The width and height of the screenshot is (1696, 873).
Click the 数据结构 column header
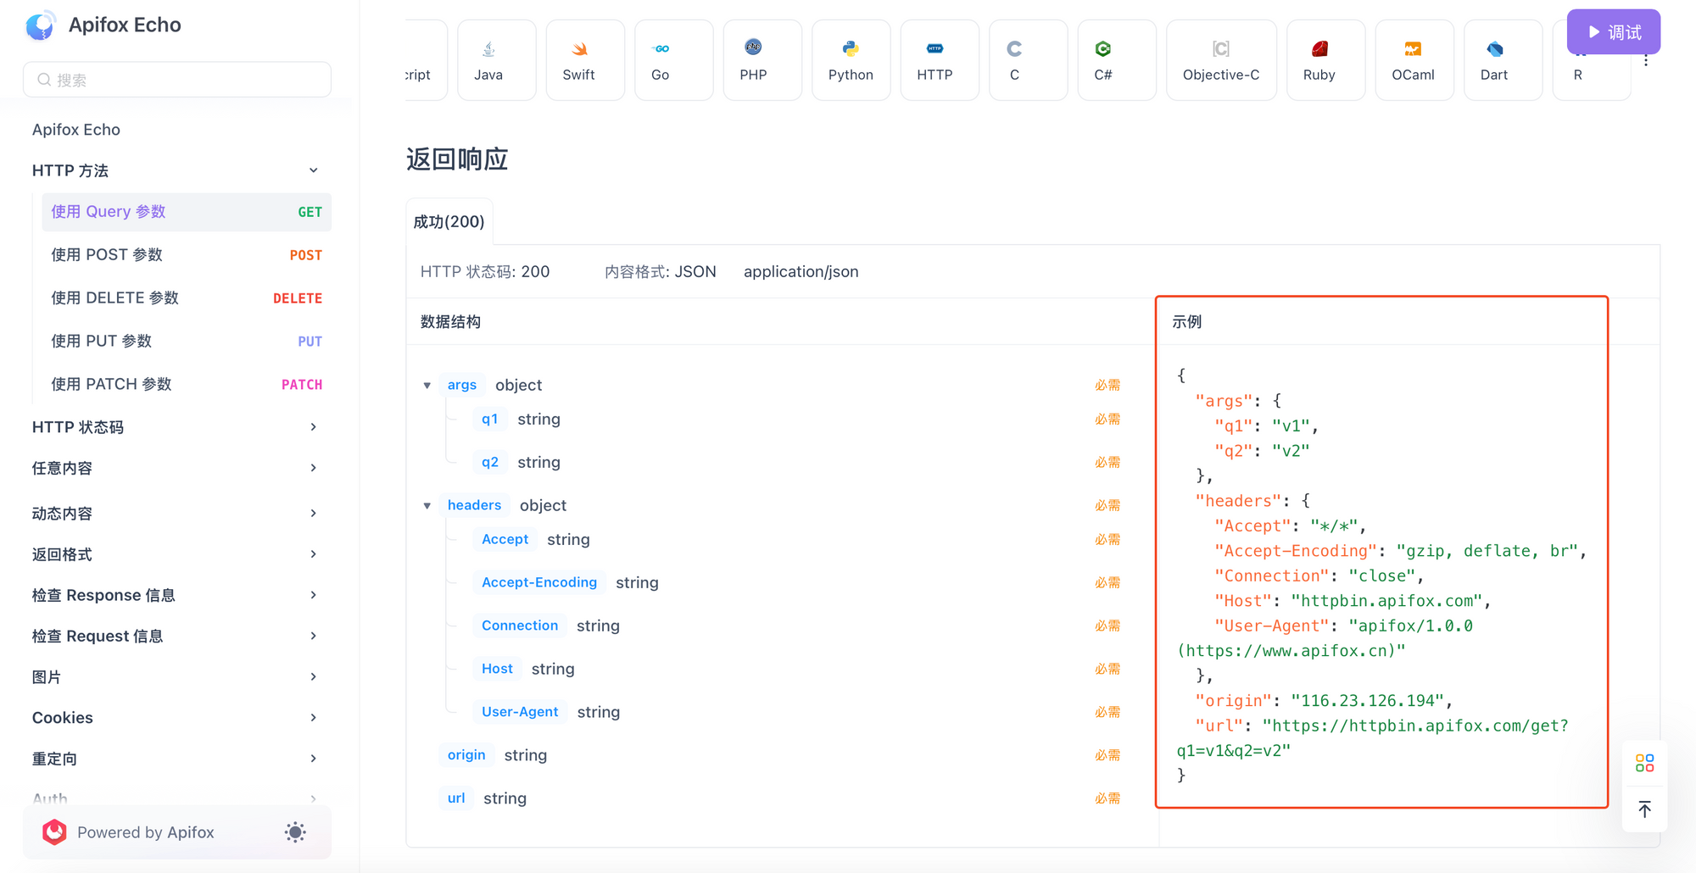451,322
